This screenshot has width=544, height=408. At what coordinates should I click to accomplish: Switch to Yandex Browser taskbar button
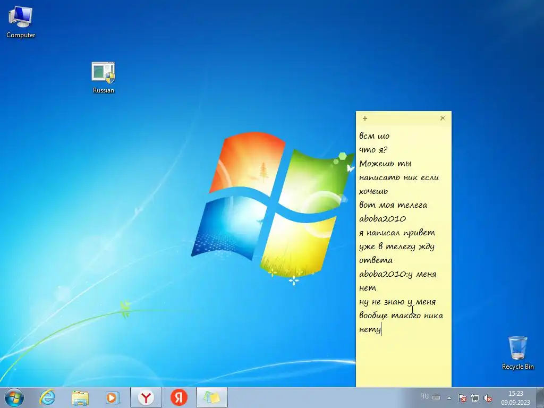click(x=146, y=397)
